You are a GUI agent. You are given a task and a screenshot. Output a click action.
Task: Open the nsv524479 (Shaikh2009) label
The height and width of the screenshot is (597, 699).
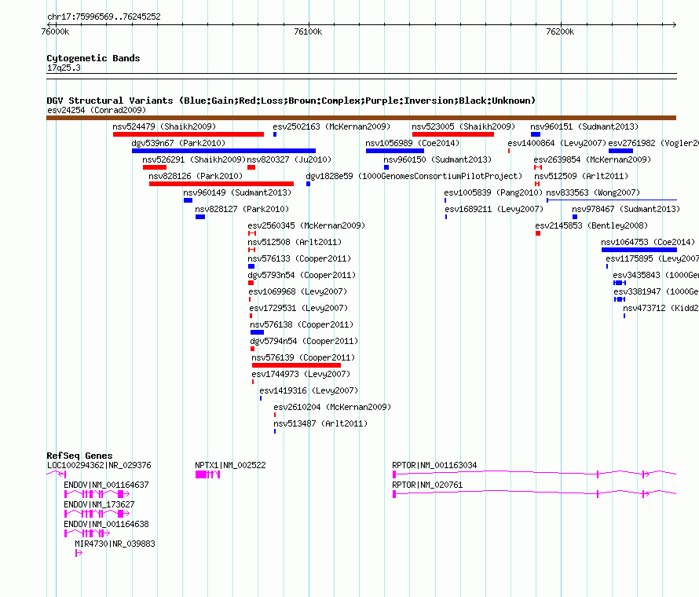pos(164,126)
